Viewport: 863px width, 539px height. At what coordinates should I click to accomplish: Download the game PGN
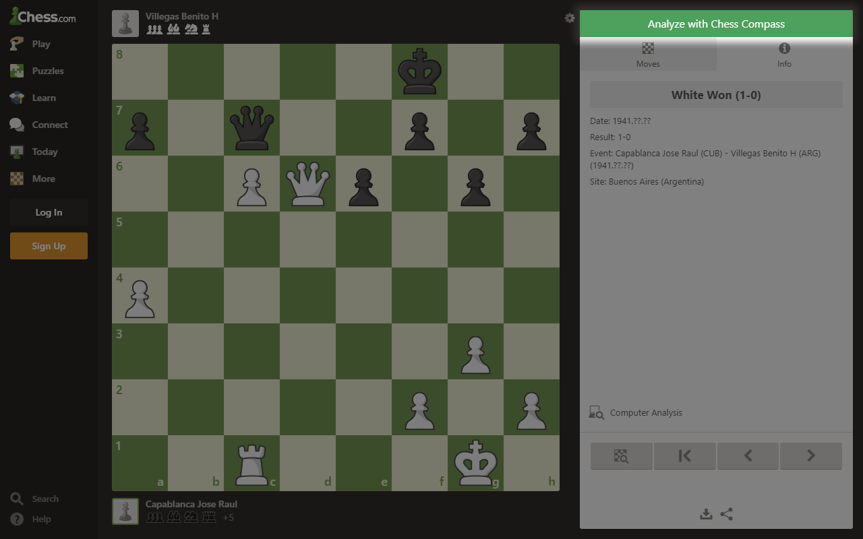point(706,513)
